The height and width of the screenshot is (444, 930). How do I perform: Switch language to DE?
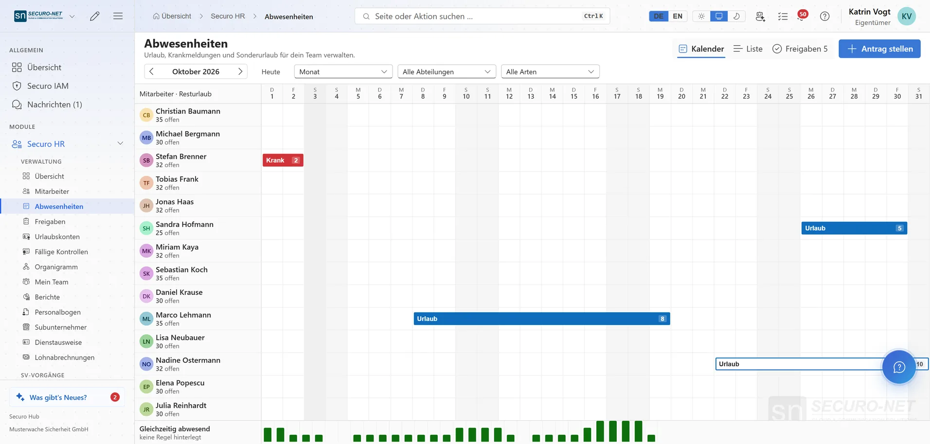(659, 16)
